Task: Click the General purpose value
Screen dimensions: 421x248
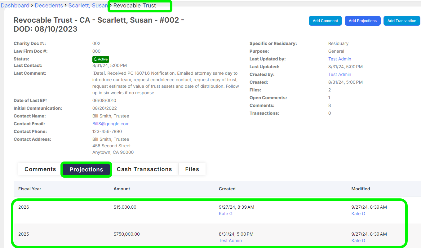Action: coord(336,51)
